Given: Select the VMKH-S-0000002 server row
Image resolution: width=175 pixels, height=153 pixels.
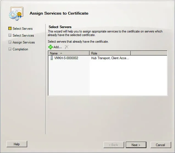Looking at the screenshot, I should [x=108, y=58].
